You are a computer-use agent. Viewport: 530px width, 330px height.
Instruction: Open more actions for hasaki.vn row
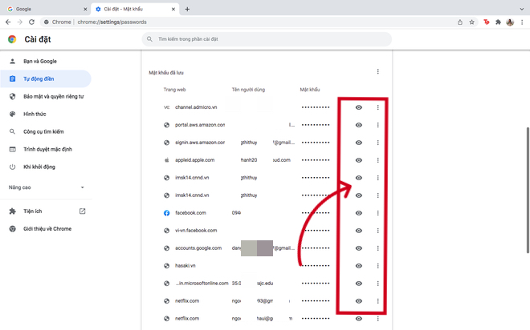tap(377, 266)
